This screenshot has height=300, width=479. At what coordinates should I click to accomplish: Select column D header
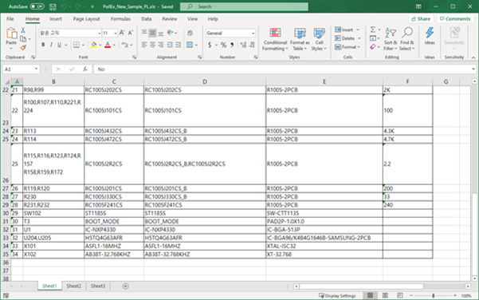pyautogui.click(x=205, y=81)
